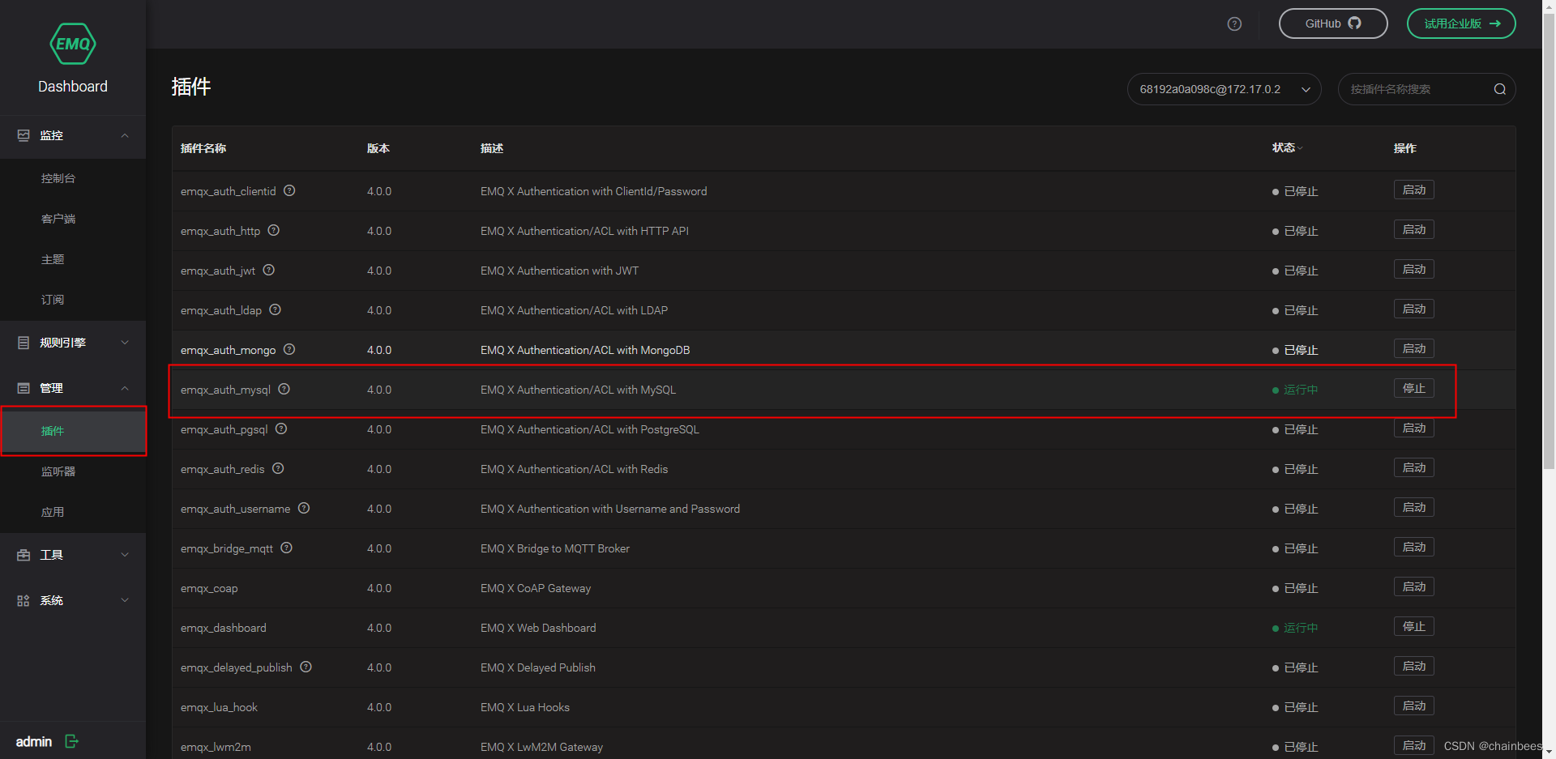This screenshot has height=759, width=1556.
Task: Stop the emqx_auth_mysql plugin
Action: coord(1414,388)
